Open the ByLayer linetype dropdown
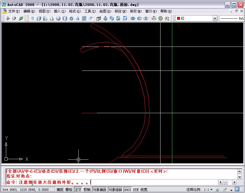The width and height of the screenshot is (245, 193). pyautogui.click(x=232, y=18)
